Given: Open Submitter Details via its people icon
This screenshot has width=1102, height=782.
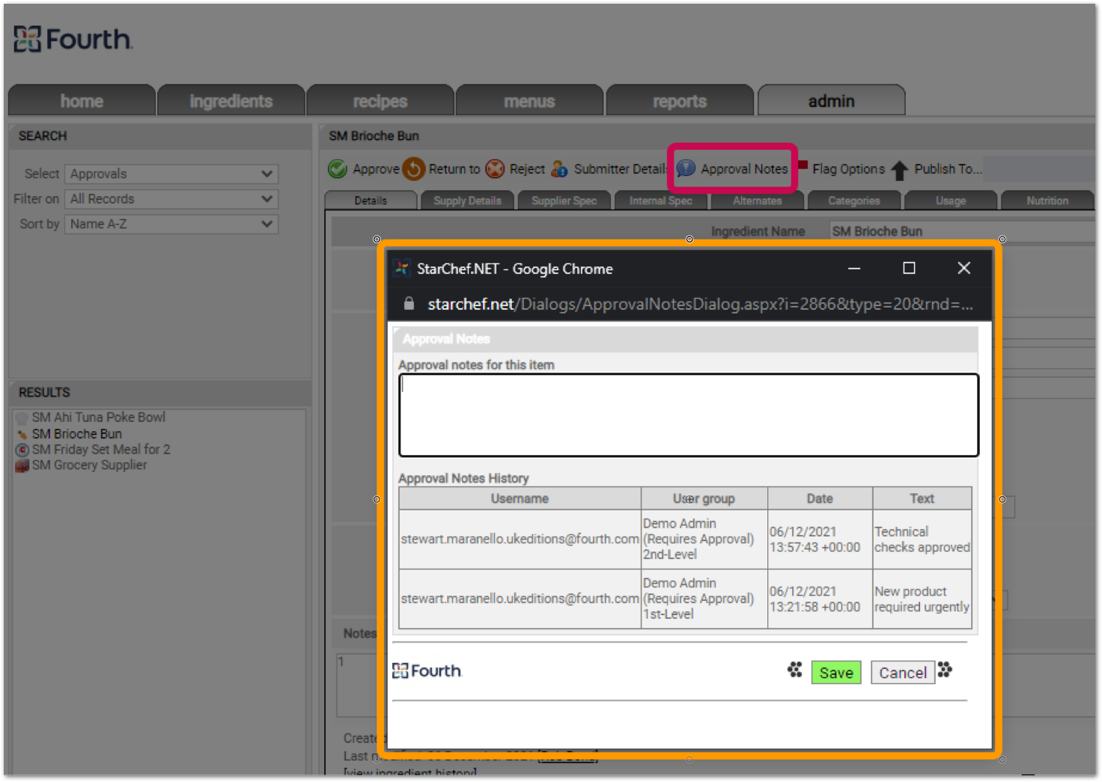Looking at the screenshot, I should [559, 169].
